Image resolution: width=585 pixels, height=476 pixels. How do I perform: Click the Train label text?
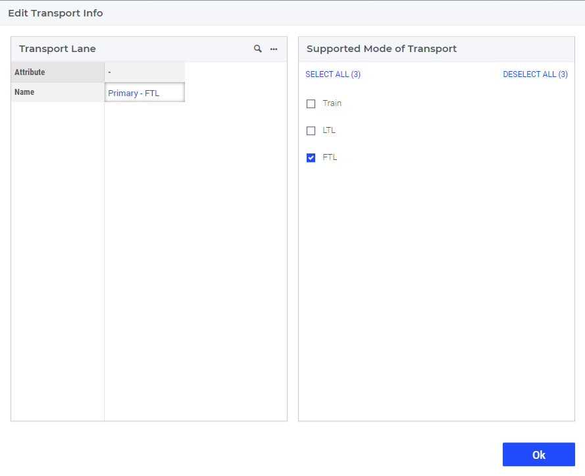(332, 103)
